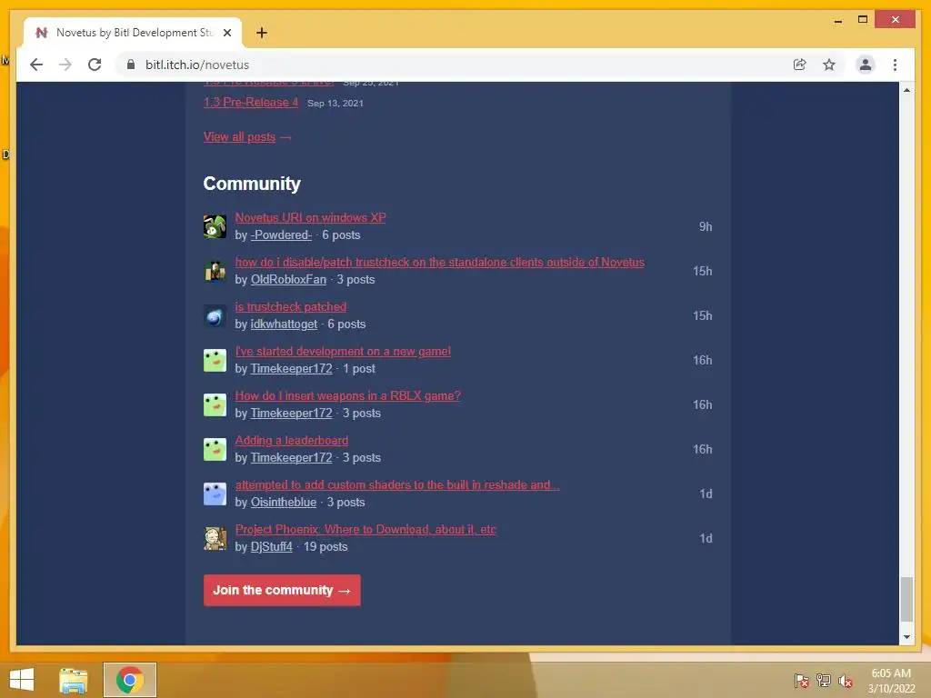Visit Oisintheblue's profile link
Viewport: 931px width, 698px height.
[x=284, y=502]
